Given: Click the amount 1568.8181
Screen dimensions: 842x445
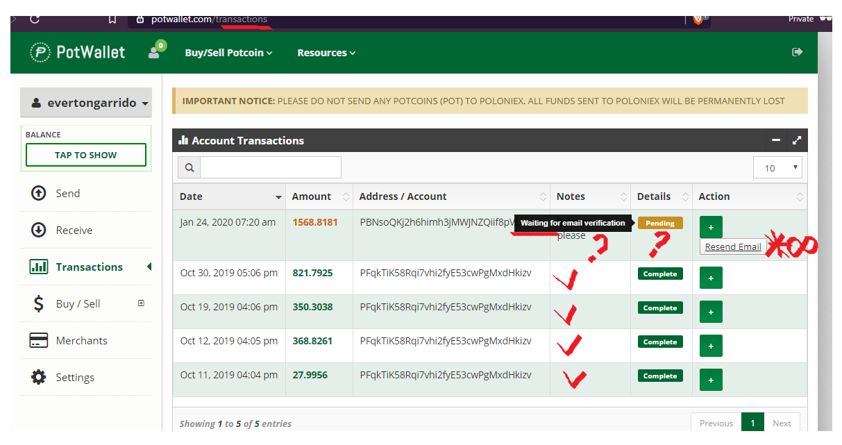Looking at the screenshot, I should pos(315,222).
